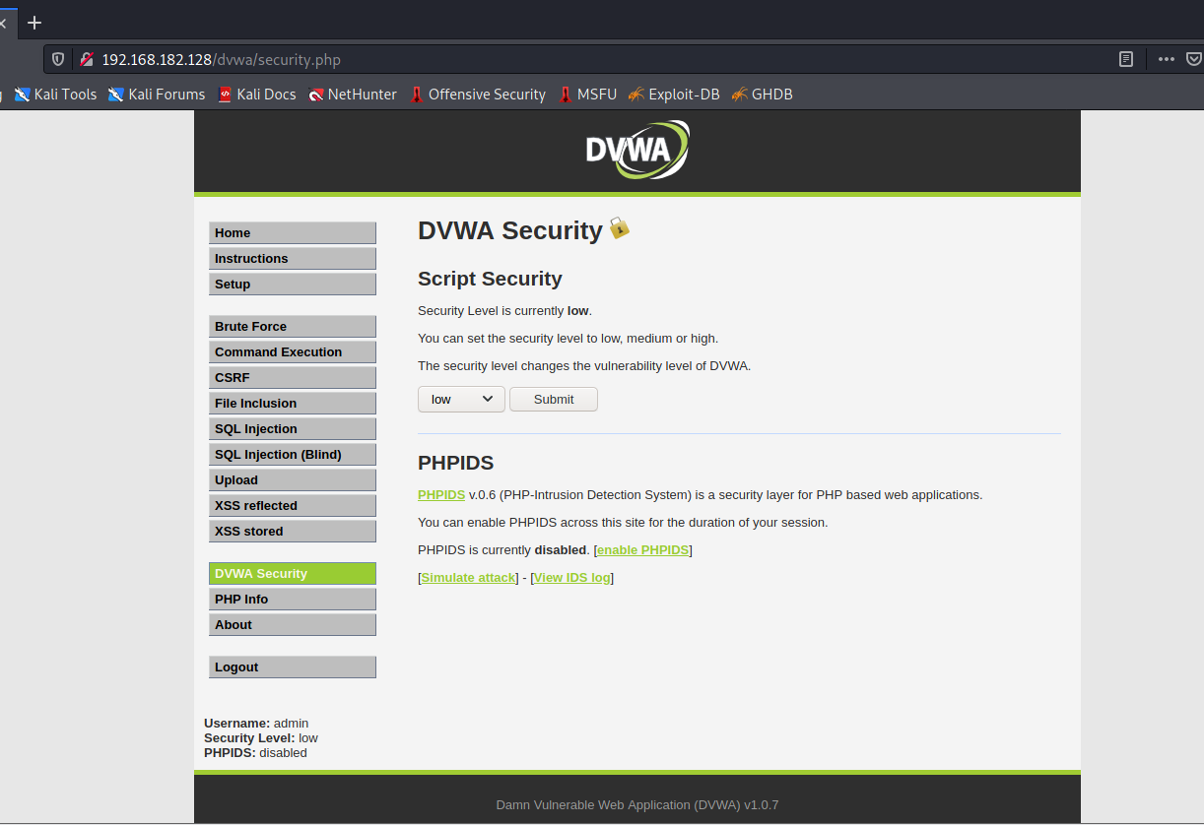Open the security level dropdown
Viewport: 1204px width, 825px height.
click(x=461, y=399)
